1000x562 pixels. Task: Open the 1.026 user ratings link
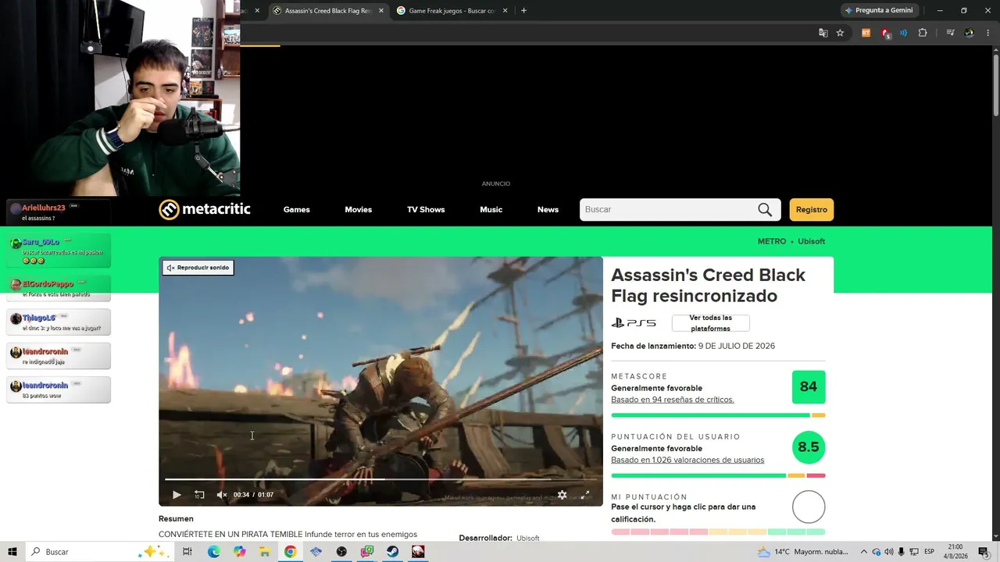pyautogui.click(x=687, y=460)
